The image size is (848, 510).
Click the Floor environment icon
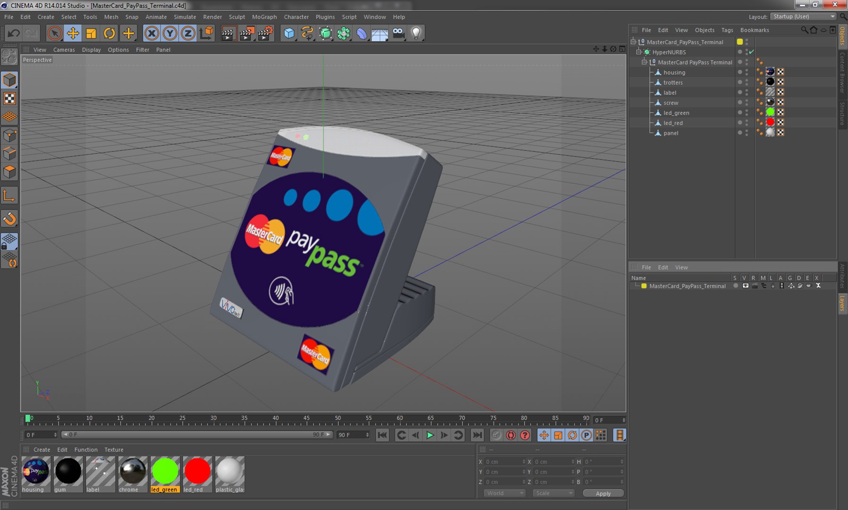(380, 33)
